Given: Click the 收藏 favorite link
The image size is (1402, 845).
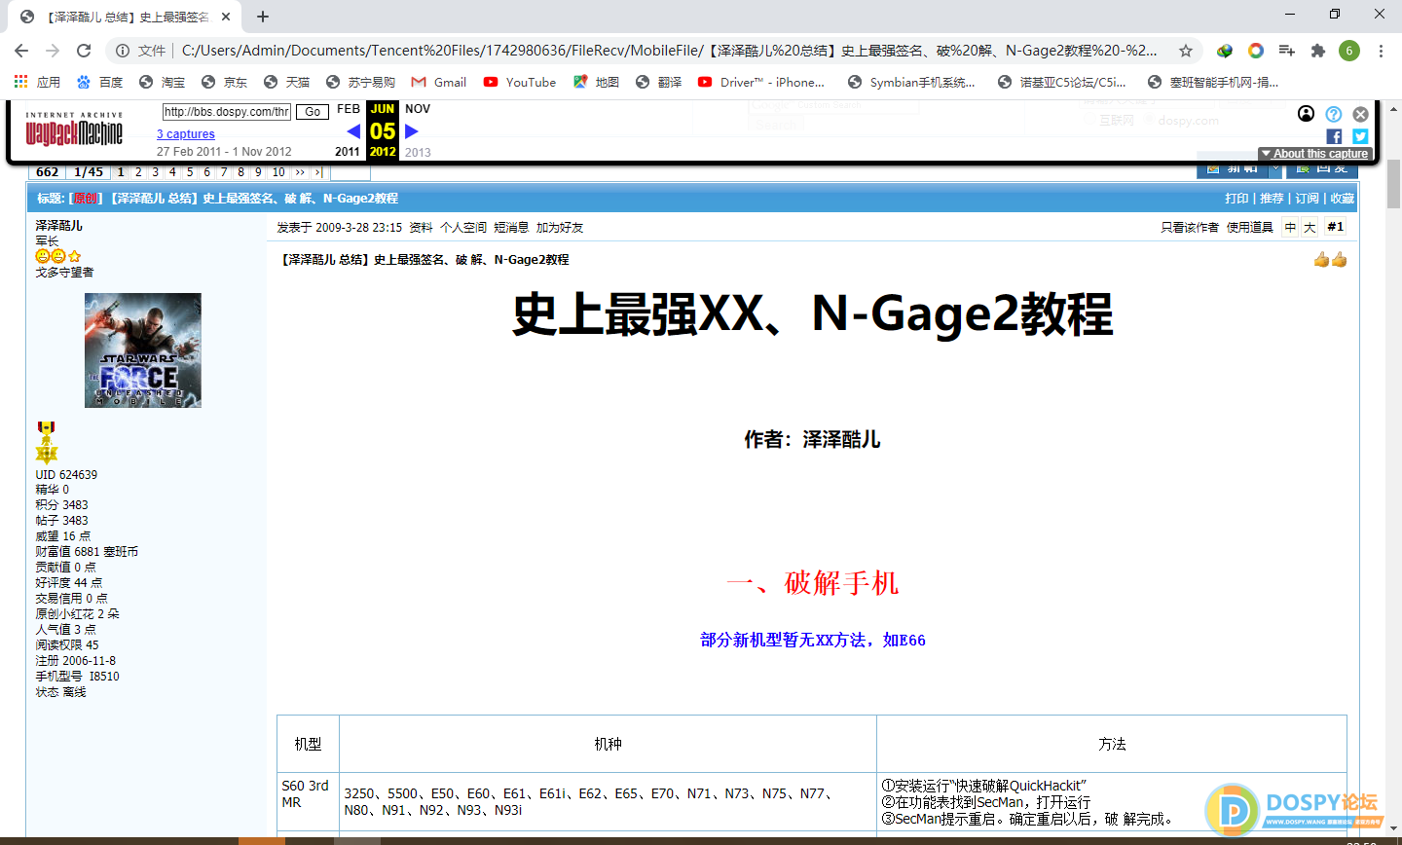Looking at the screenshot, I should [x=1343, y=199].
